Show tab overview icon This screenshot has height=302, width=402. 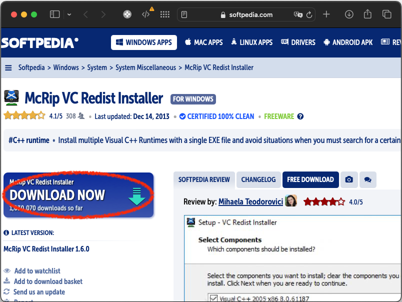click(x=386, y=14)
